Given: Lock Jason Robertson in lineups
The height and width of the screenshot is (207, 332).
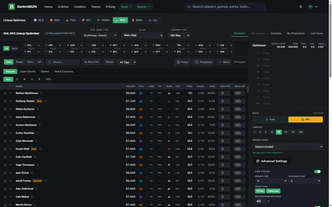Looking at the screenshot, I should coord(5,117).
